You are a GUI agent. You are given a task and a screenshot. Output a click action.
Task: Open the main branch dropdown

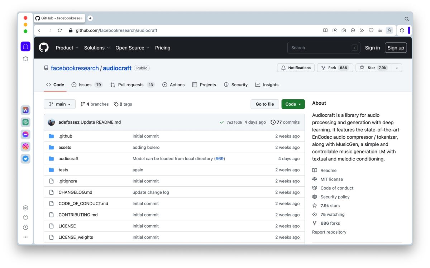pyautogui.click(x=59, y=104)
